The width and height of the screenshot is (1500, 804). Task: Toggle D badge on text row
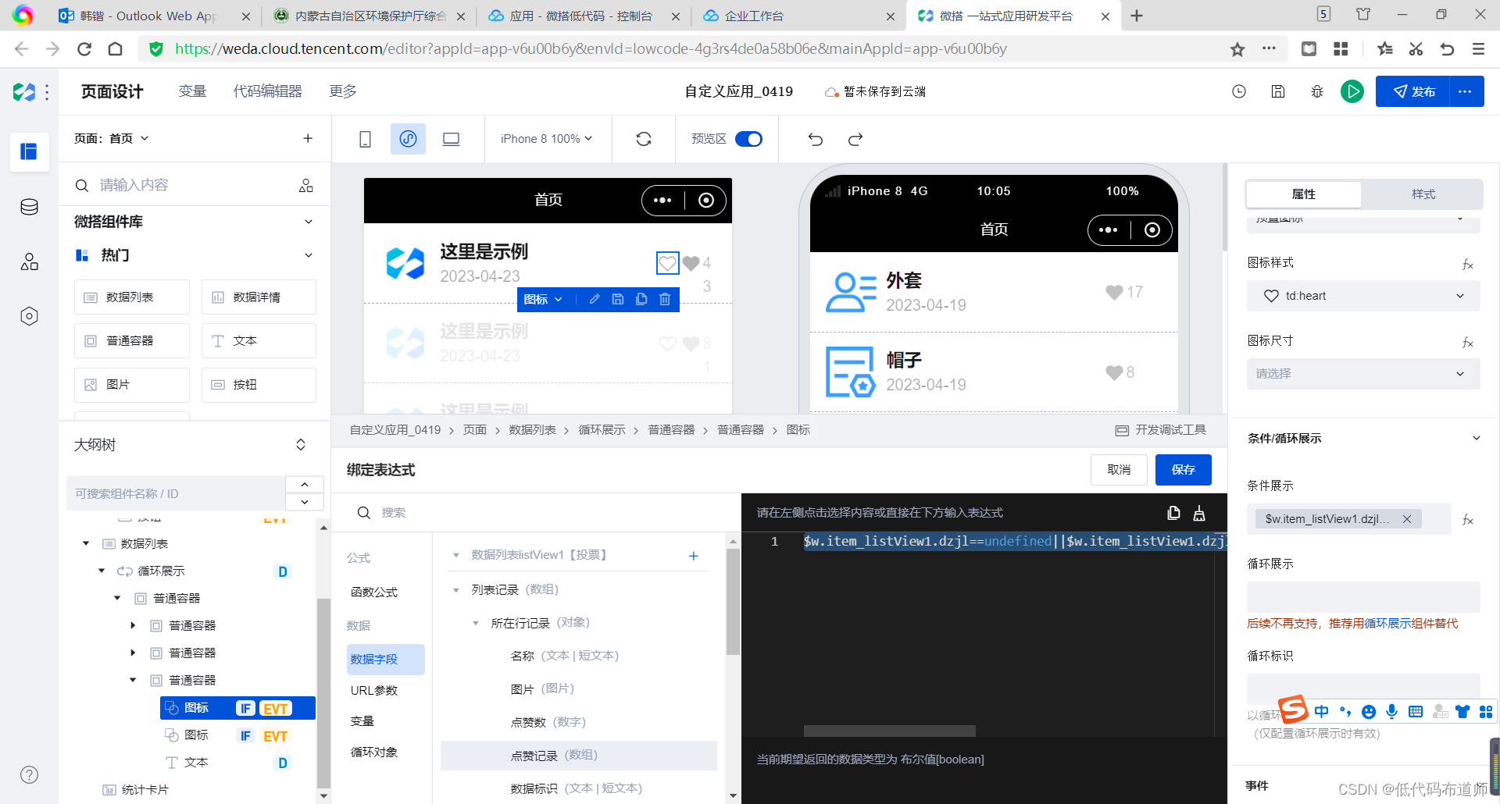click(x=283, y=763)
